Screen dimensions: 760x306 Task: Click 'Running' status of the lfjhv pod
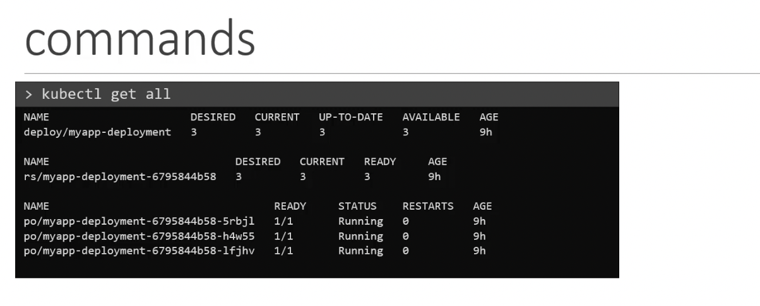point(360,251)
